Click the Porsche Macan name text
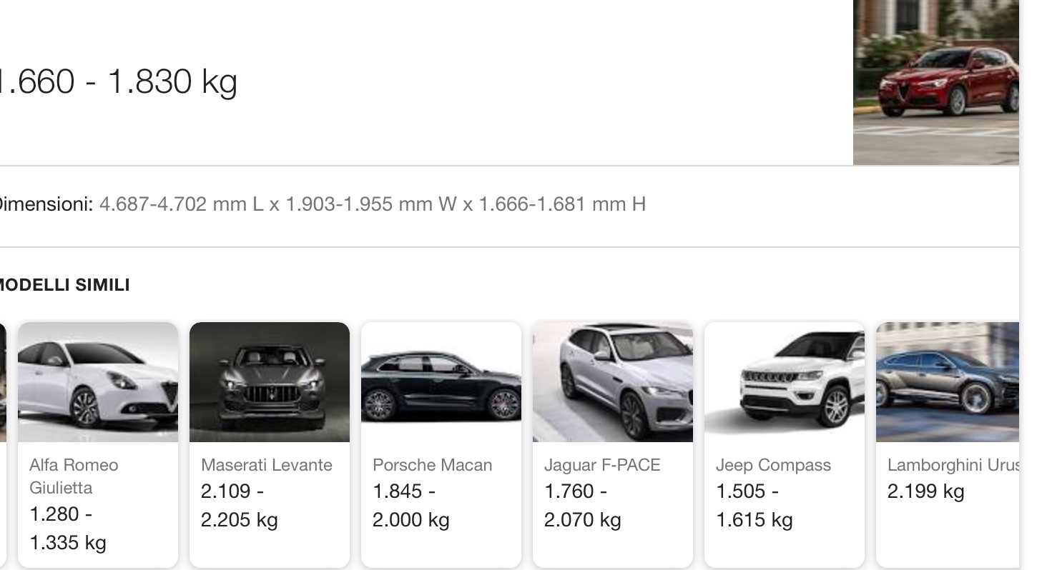Image resolution: width=1042 pixels, height=570 pixels. pyautogui.click(x=432, y=465)
